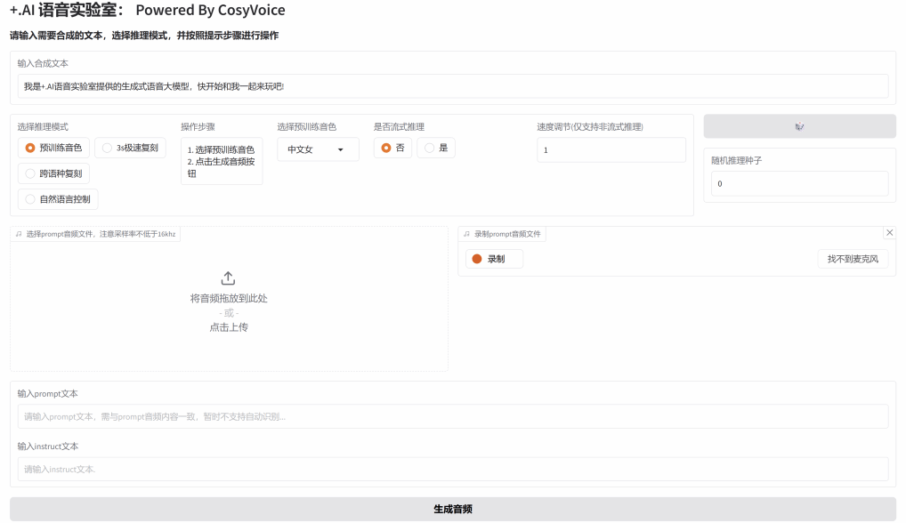The width and height of the screenshot is (906, 523).
Task: Click the 输入prompt文本 input box
Action: point(452,416)
